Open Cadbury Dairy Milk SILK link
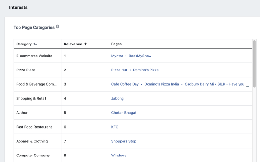The image size is (260, 162). coord(214,84)
